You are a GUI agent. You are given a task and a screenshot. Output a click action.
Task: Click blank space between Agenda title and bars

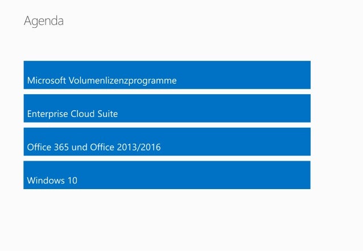tap(167, 45)
